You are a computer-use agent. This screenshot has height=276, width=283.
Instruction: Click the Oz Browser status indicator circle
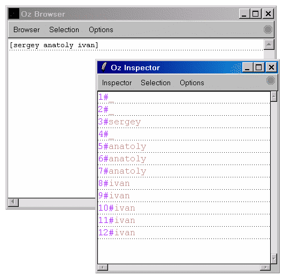(268, 29)
